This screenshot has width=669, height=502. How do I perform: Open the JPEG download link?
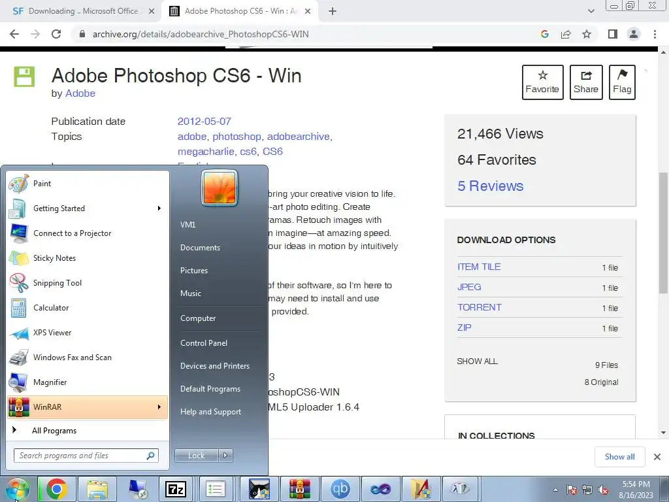pyautogui.click(x=469, y=288)
